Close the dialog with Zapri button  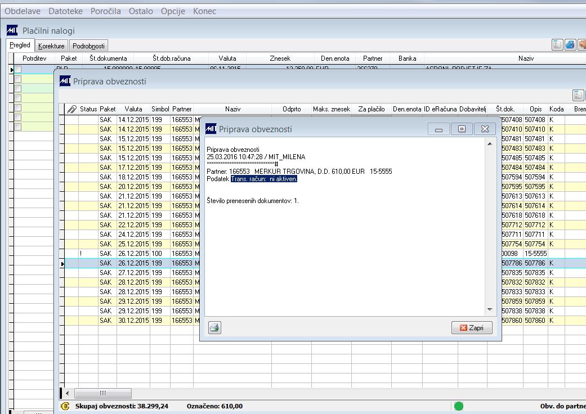tap(472, 327)
